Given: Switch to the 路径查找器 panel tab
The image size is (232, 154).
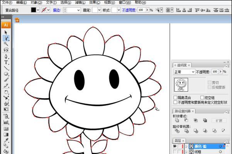Looking at the screenshot, I should 183,111.
